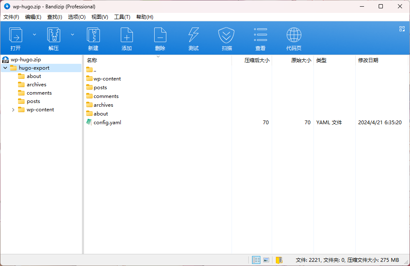Switch to details list view in status bar

pos(256,260)
